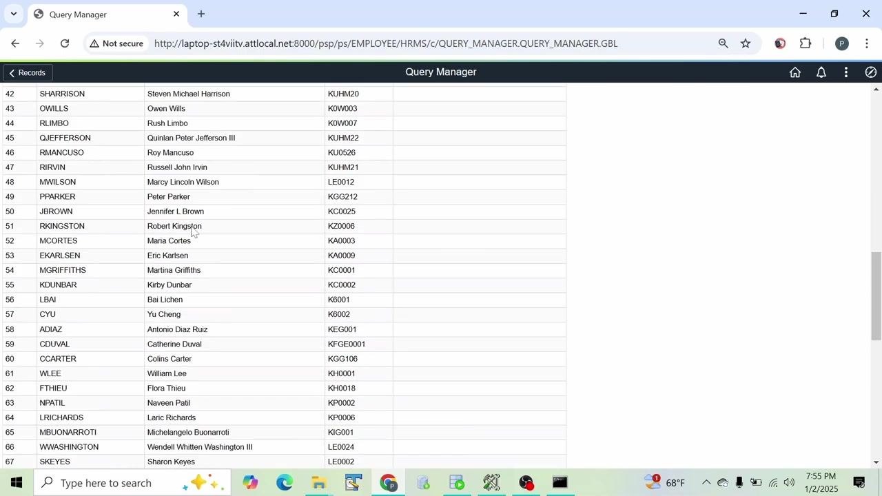Open the Chrome profile avatar
Image resolution: width=882 pixels, height=496 pixels.
pos(841,43)
